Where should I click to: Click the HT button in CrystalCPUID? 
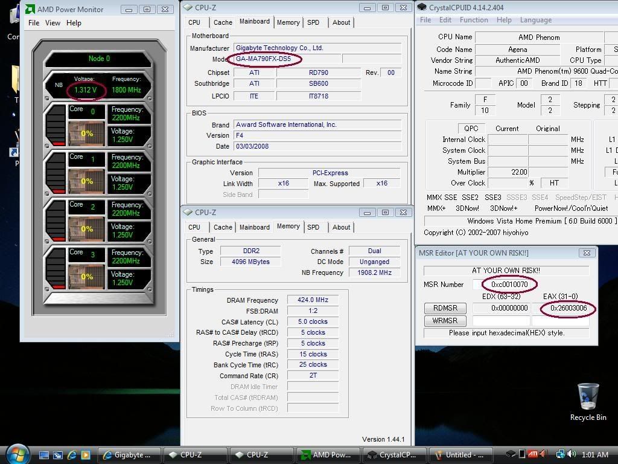(554, 182)
